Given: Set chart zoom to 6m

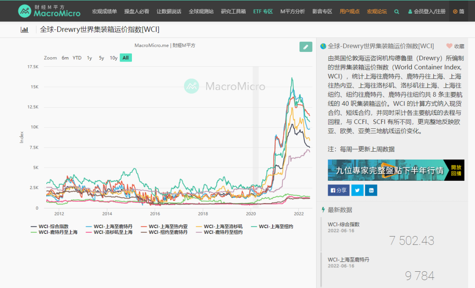Looking at the screenshot, I should (65, 58).
